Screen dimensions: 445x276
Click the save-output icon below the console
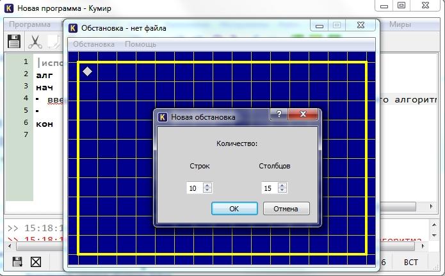[17, 262]
